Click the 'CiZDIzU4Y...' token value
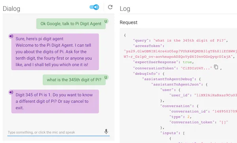Viewport: 237px width, 143px height. pyautogui.click(x=196, y=68)
